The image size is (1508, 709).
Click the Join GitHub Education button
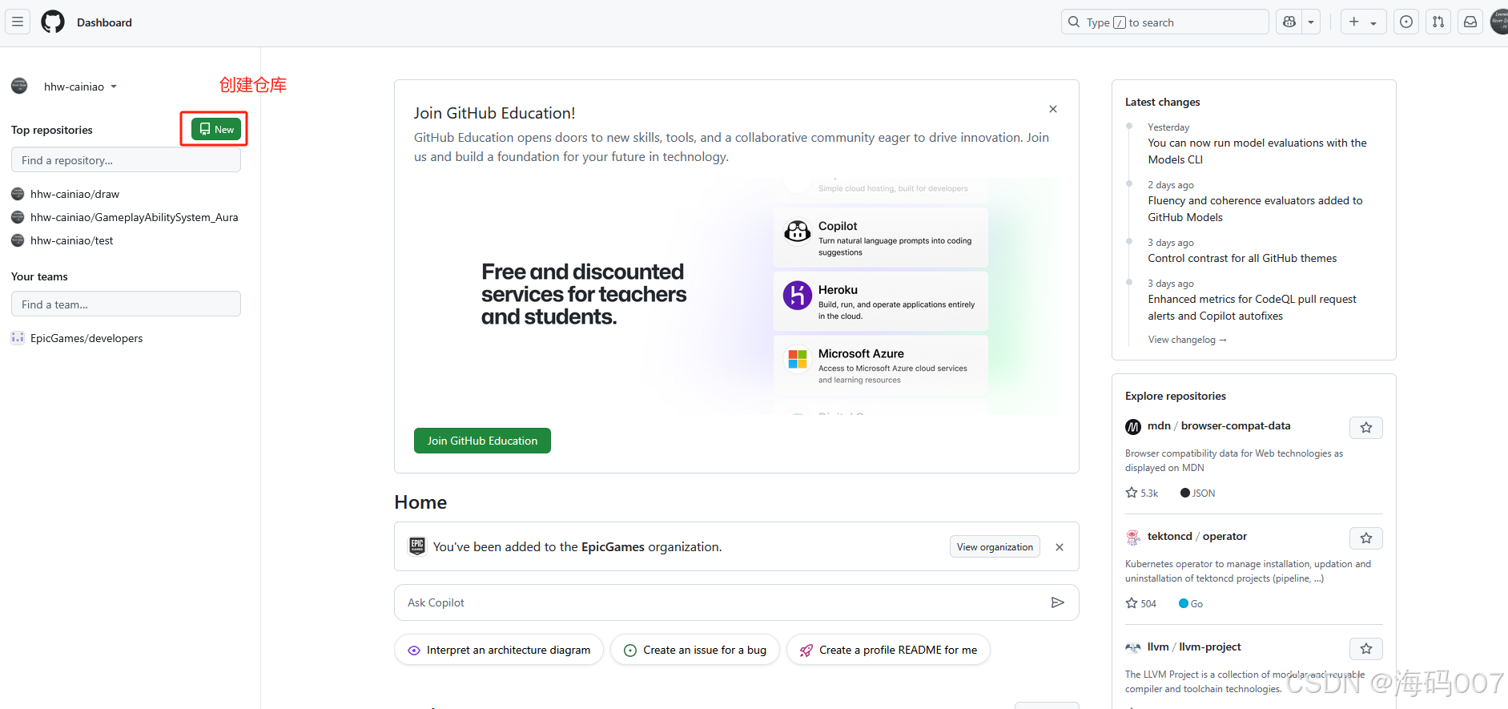coord(482,441)
